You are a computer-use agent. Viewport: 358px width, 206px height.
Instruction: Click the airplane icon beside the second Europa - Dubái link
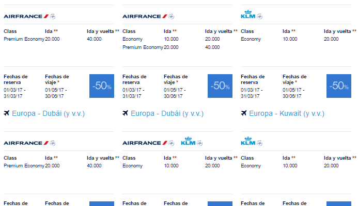(126, 113)
